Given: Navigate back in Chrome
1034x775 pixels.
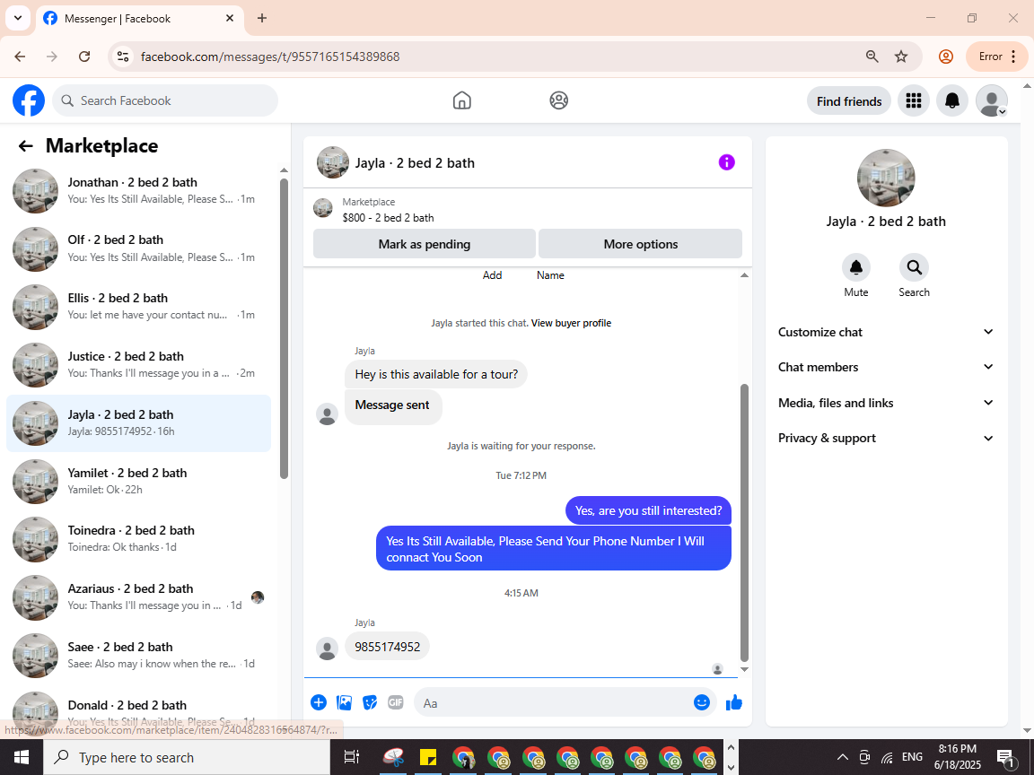Looking at the screenshot, I should pyautogui.click(x=20, y=57).
